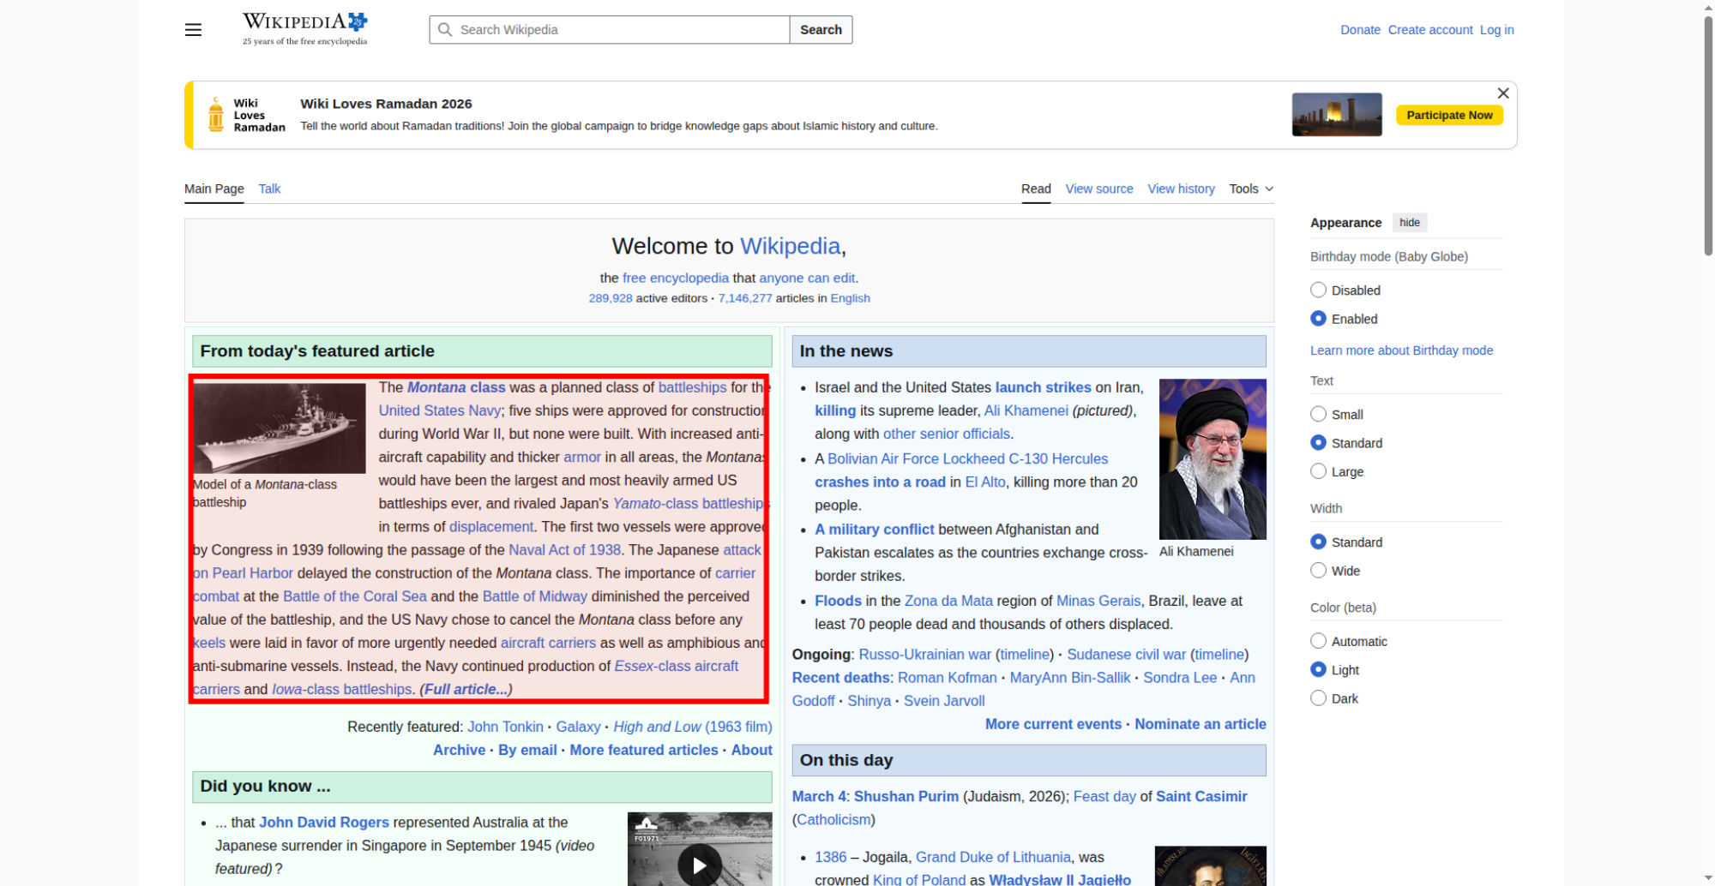Image resolution: width=1715 pixels, height=886 pixels.
Task: Hide the Appearance panel
Action: click(x=1409, y=223)
